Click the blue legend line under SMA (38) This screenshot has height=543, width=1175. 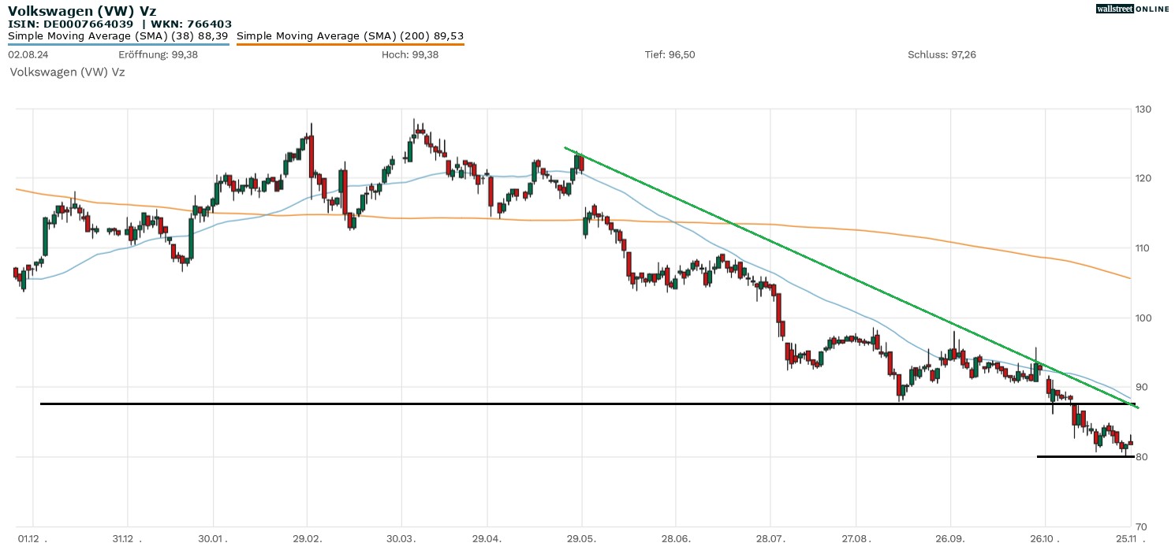tap(118, 44)
